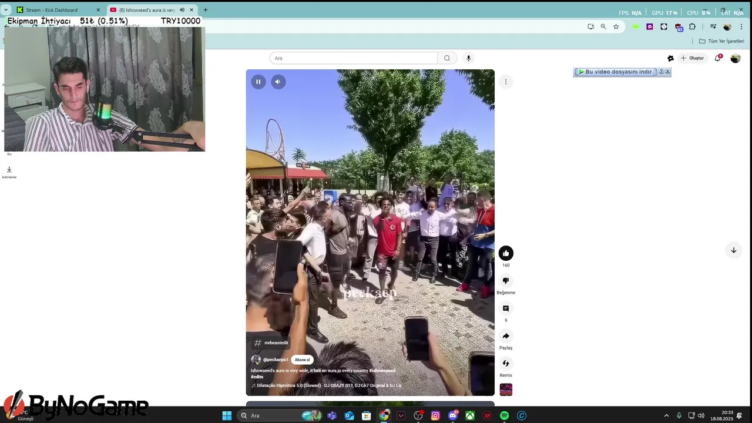
Task: Open the Chrome three-dot menu
Action: (x=740, y=26)
